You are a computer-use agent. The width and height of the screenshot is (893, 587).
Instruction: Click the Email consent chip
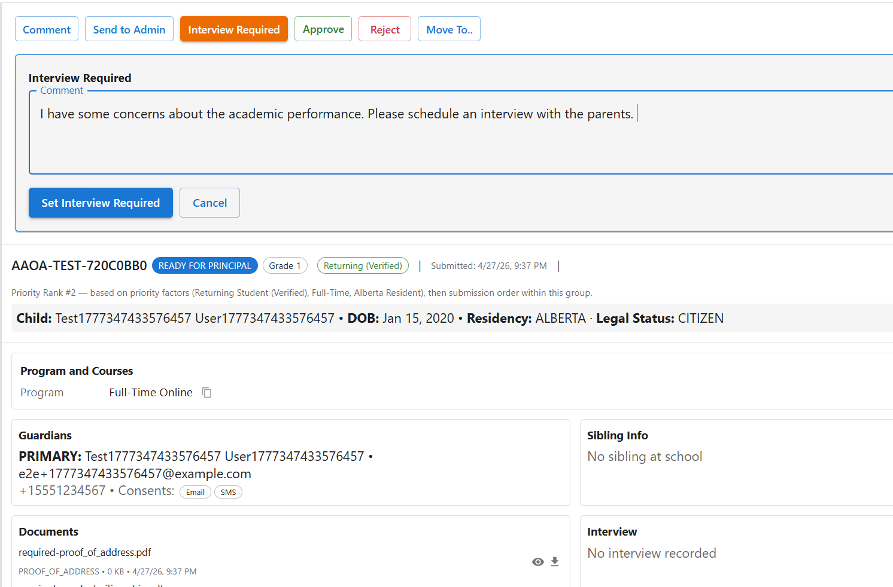coord(195,492)
